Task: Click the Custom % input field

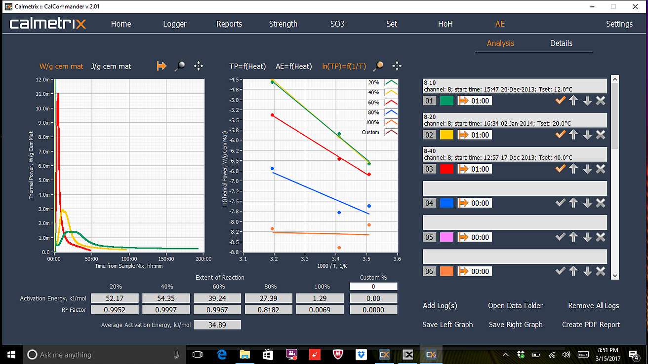Action: [x=373, y=287]
